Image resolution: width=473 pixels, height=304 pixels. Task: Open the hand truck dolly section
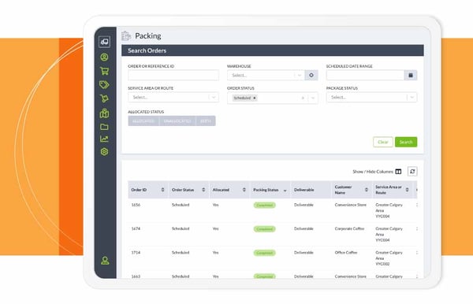[x=104, y=98]
